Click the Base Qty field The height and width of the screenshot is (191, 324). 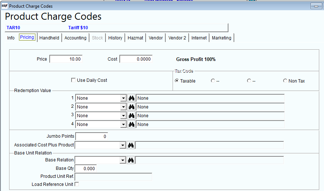pos(85,168)
